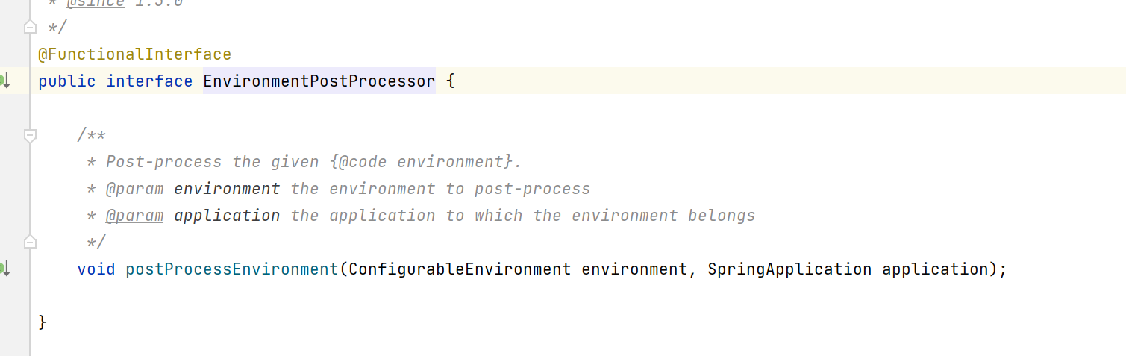Click implementations gutter icon beside postProcessEnvironment method
This screenshot has height=356, width=1126.
[4, 268]
